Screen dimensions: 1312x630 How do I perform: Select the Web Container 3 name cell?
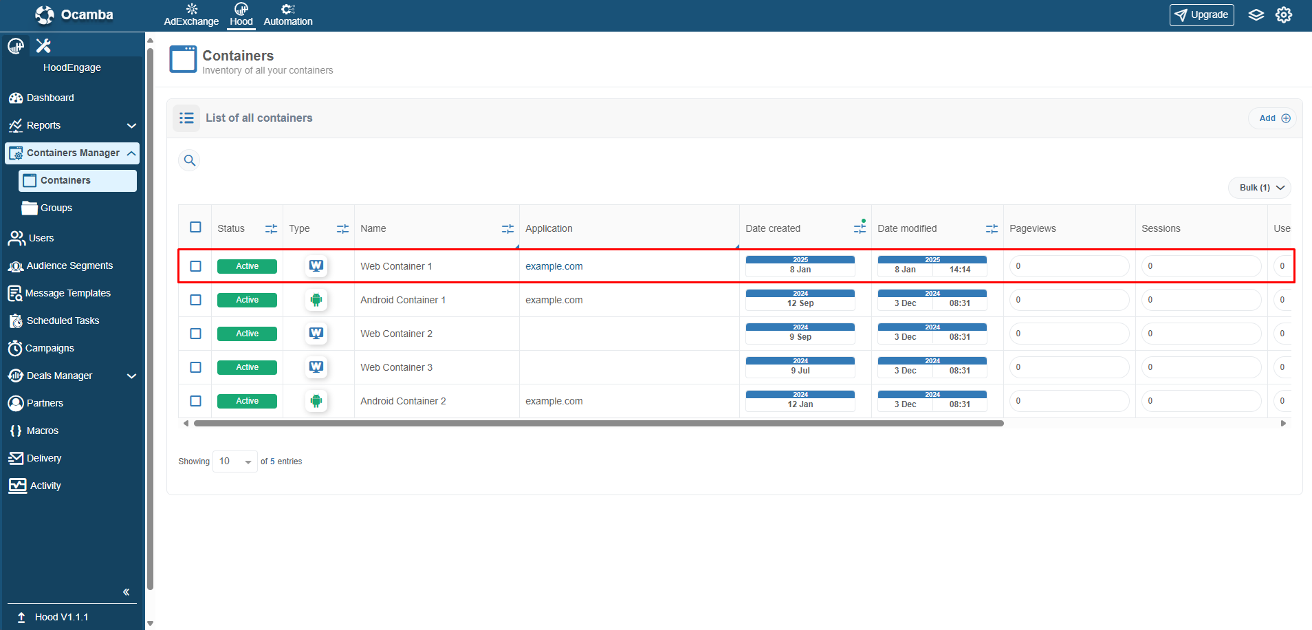pyautogui.click(x=437, y=367)
